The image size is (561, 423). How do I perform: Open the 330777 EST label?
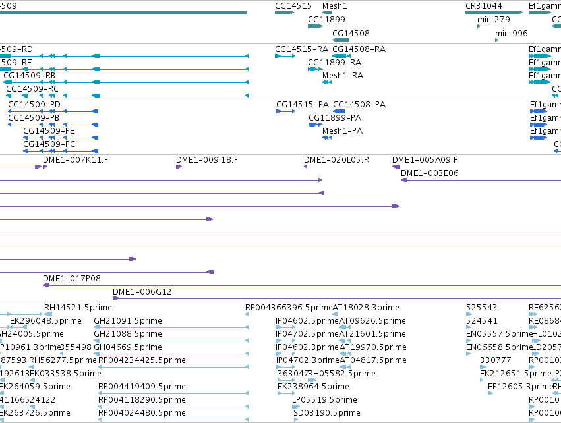click(495, 360)
